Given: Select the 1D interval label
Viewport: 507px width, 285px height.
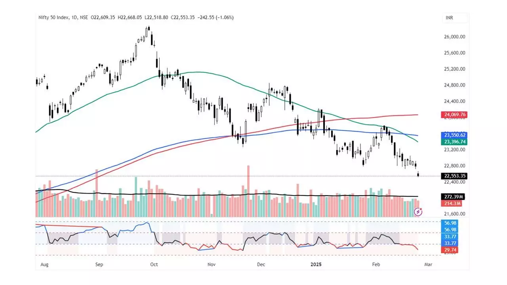Looking at the screenshot, I should [x=74, y=17].
